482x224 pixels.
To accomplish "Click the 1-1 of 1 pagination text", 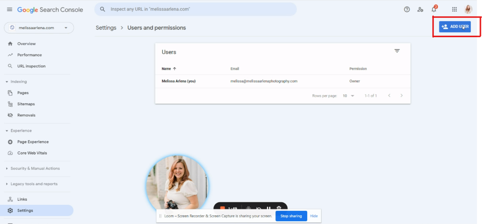I will (x=371, y=96).
